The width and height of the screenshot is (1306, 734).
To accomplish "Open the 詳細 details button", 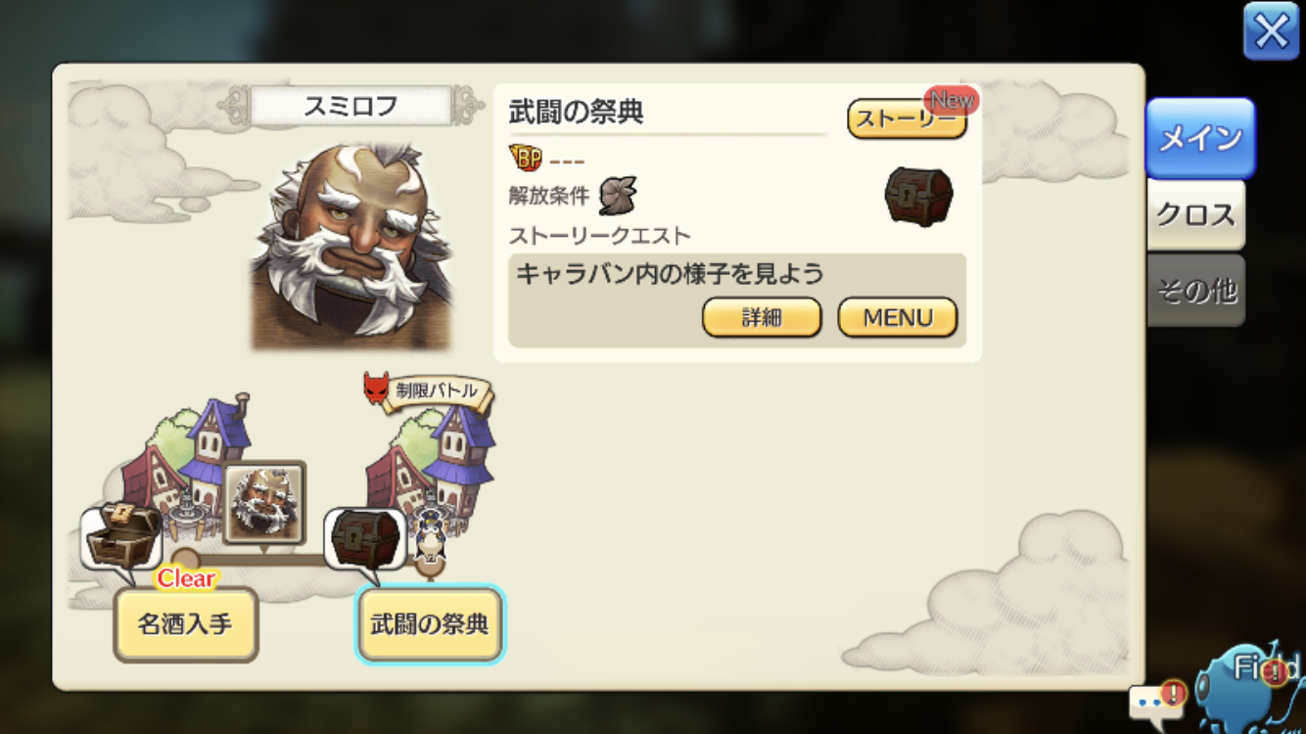I will click(x=762, y=317).
